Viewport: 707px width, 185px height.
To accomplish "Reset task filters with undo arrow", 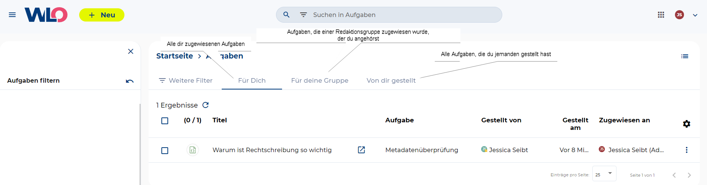I will click(x=130, y=81).
